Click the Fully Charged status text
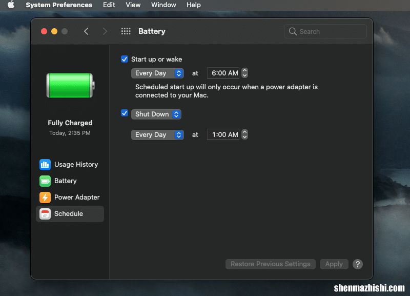 coord(70,123)
